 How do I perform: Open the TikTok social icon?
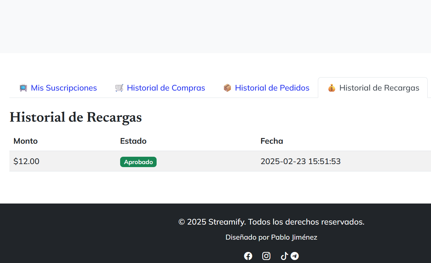tap(284, 256)
